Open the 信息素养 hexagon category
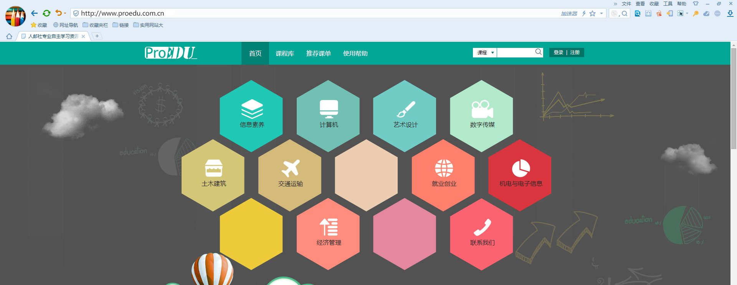 point(251,115)
